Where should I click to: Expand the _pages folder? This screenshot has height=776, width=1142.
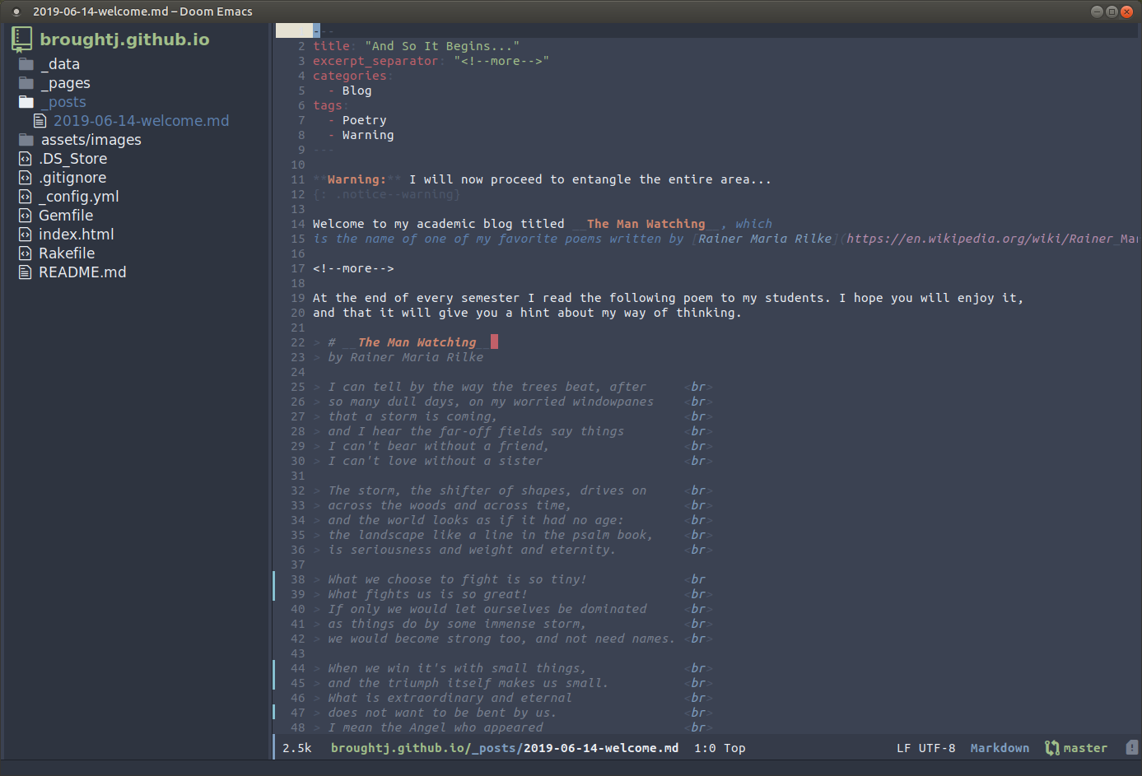66,83
